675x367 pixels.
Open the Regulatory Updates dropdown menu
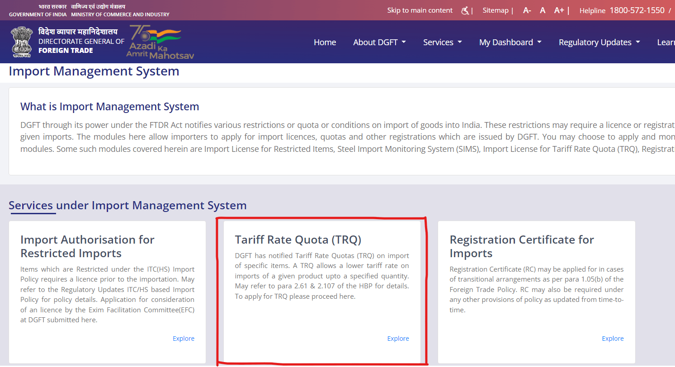[599, 42]
